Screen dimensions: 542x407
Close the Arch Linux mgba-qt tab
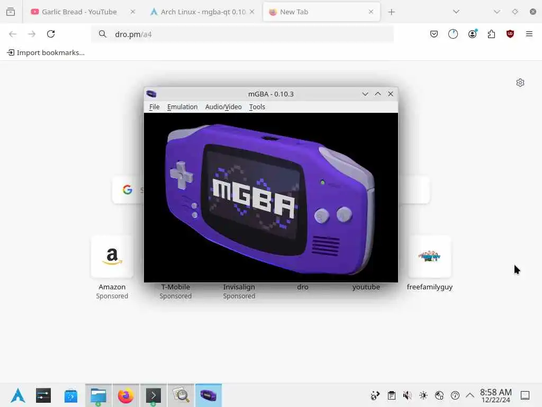point(252,12)
